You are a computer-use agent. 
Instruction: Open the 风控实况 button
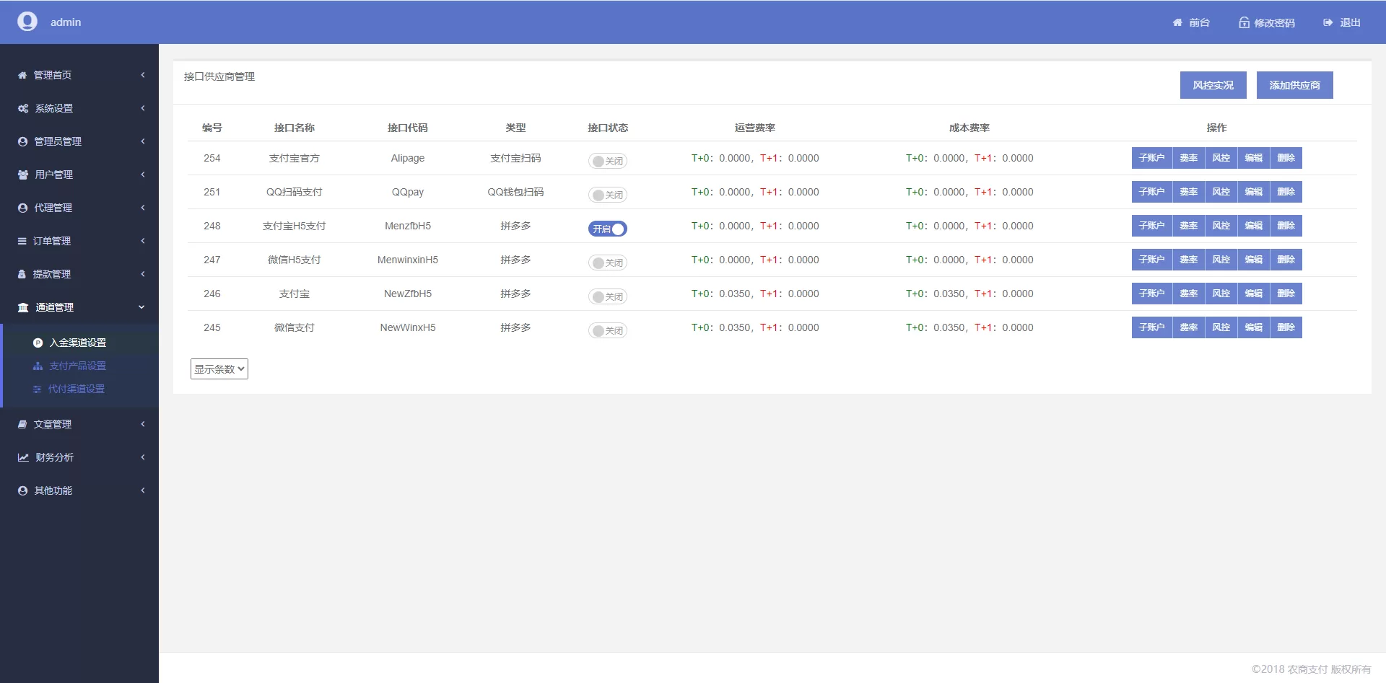pyautogui.click(x=1213, y=85)
